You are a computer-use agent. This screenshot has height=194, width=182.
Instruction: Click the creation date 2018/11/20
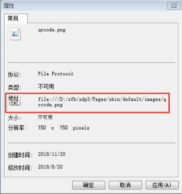point(52,154)
